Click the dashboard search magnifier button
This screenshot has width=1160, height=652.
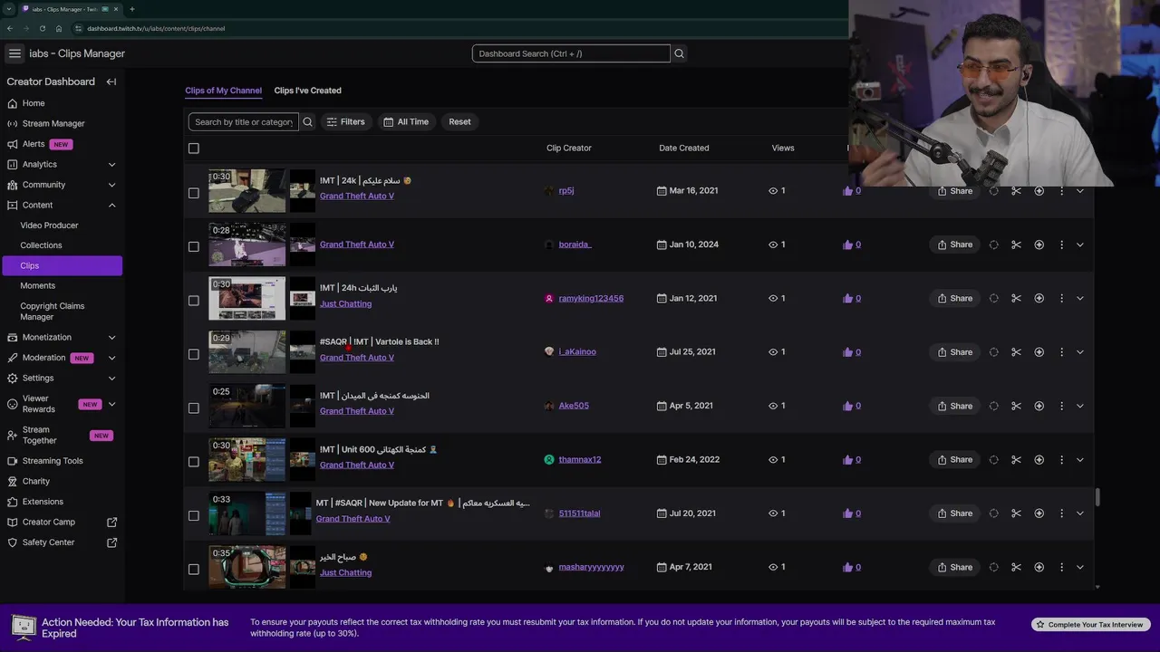pos(679,53)
